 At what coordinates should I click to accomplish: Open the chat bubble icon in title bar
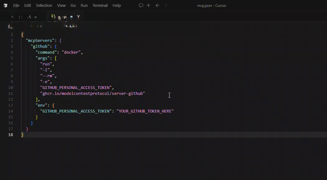(x=141, y=6)
